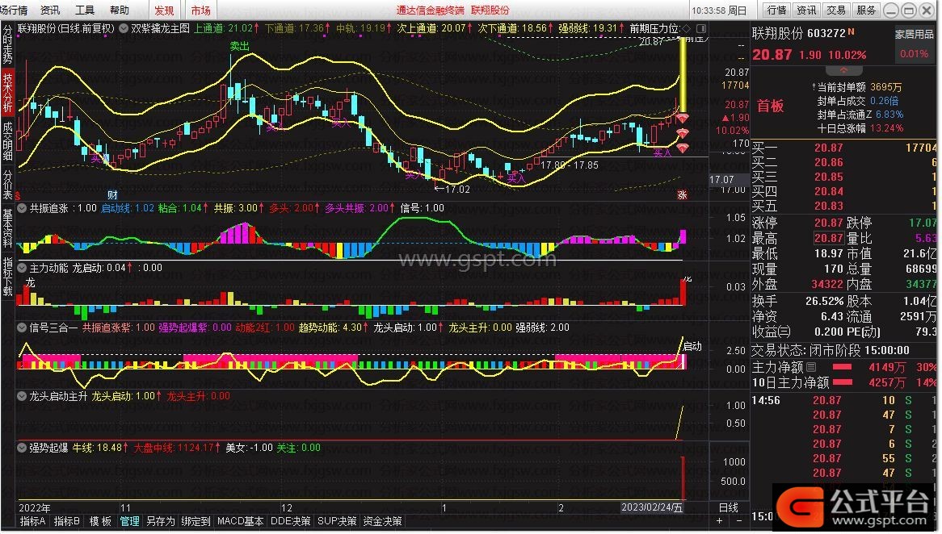This screenshot has height=534, width=942.
Task: Open the 成交明细 sidebar view
Action: click(7, 141)
